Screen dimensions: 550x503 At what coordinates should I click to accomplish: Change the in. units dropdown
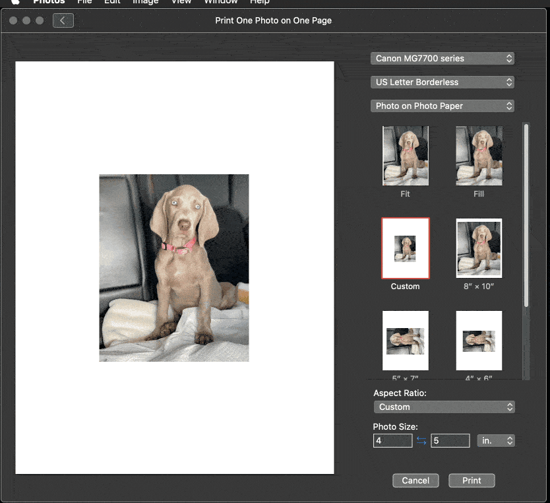click(x=496, y=441)
